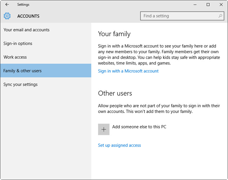Close the Settings window
Image resolution: width=228 pixels, height=180 pixels.
click(221, 4)
